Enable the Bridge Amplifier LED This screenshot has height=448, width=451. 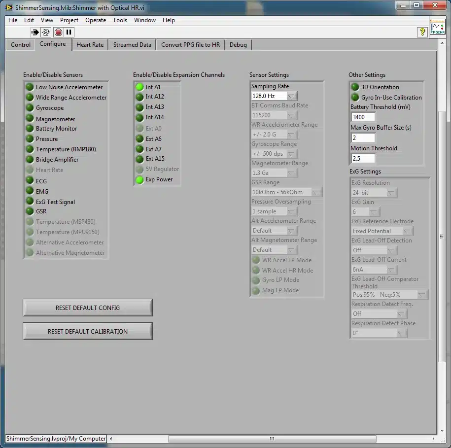[x=30, y=159]
